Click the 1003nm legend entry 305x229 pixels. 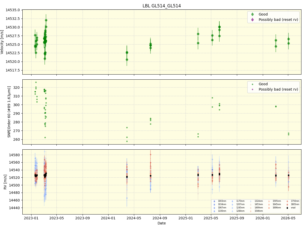pyautogui.click(x=222, y=201)
